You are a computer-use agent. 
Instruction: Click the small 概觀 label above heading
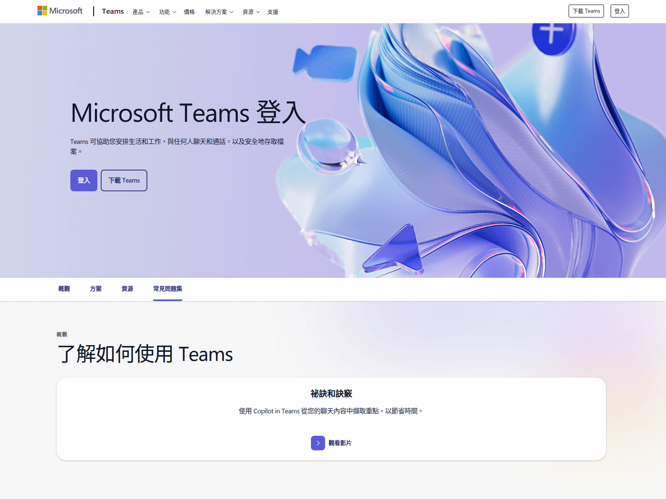coord(62,334)
